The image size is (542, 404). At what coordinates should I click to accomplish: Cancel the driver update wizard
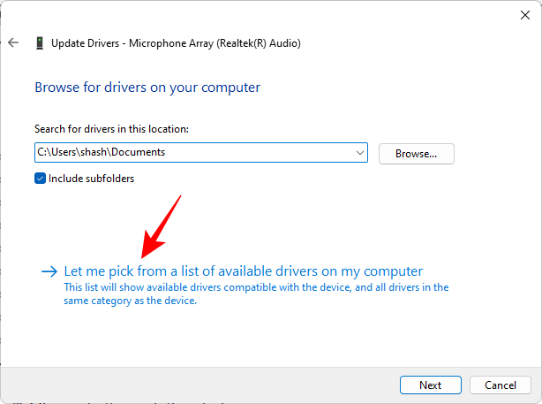tap(501, 385)
